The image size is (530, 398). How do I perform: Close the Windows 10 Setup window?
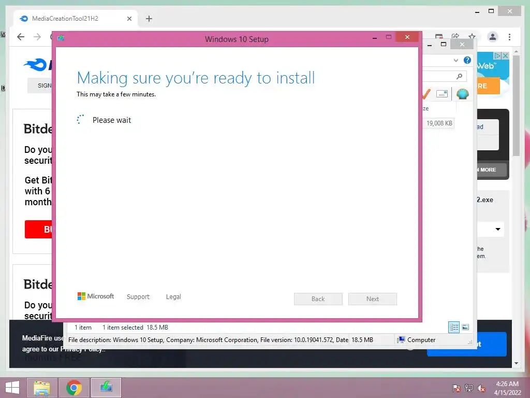407,37
